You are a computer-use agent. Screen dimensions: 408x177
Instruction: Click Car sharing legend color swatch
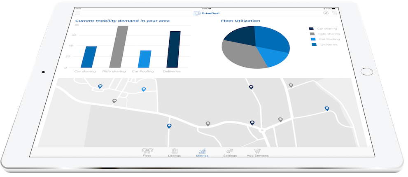coord(311,29)
